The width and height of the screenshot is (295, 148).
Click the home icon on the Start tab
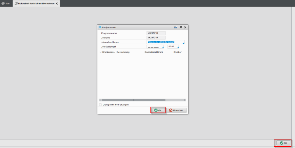pyautogui.click(x=3, y=3)
